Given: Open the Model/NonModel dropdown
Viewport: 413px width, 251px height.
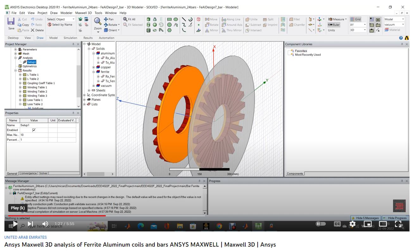Looking at the screenshot, I should coord(403,19).
